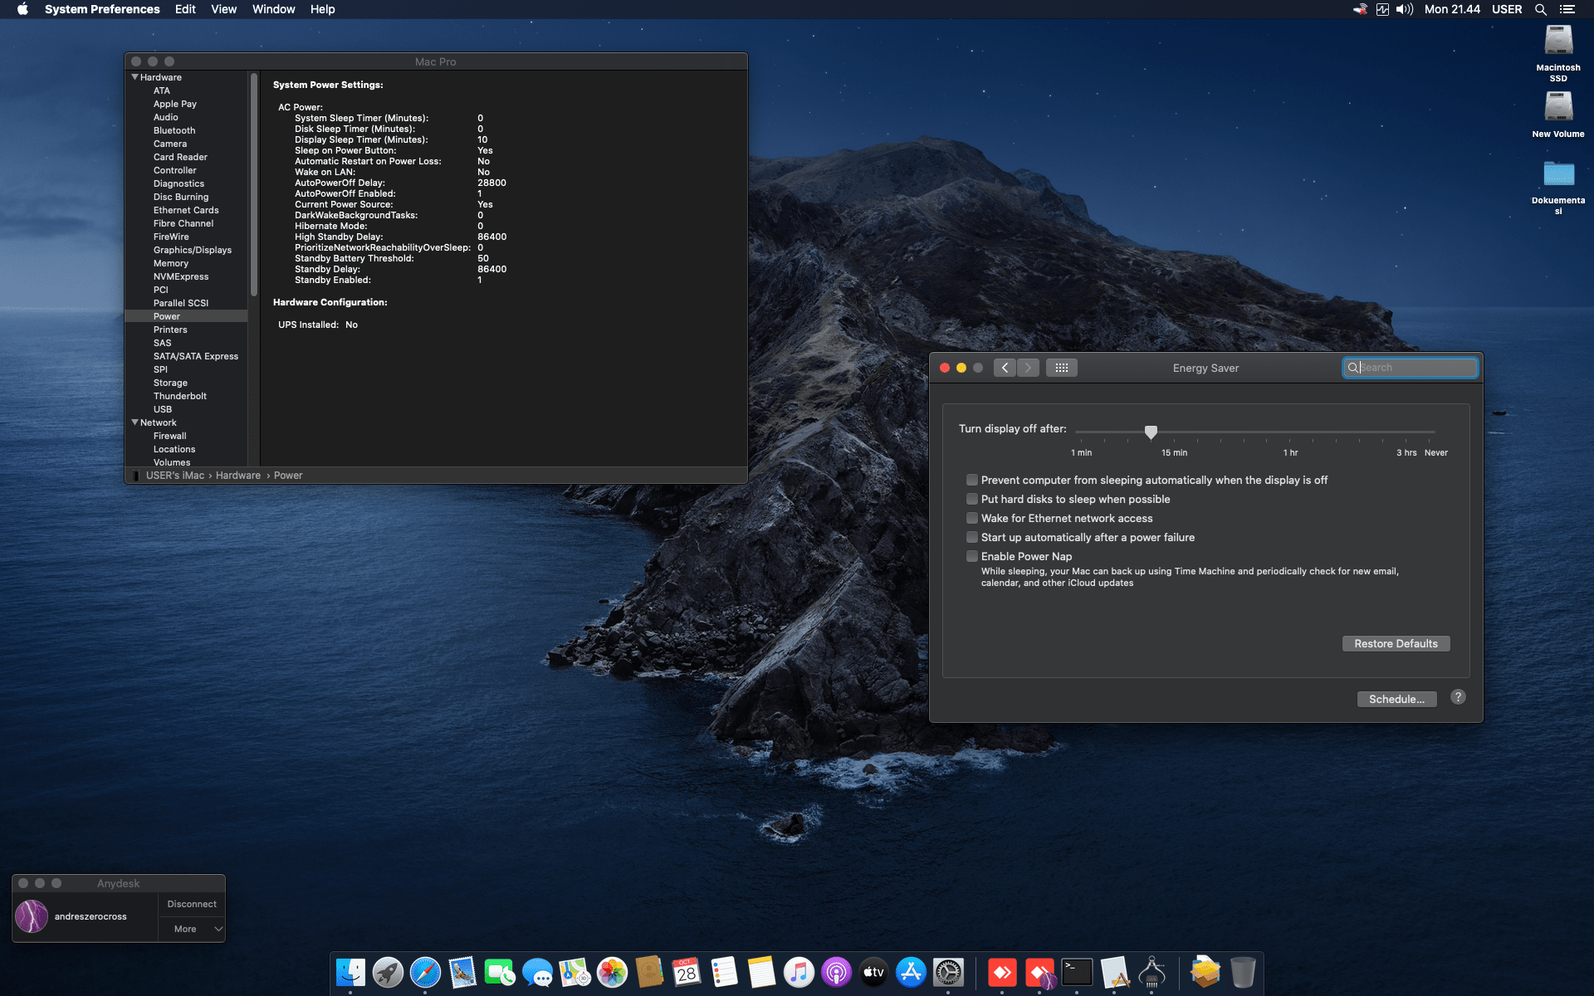Image resolution: width=1594 pixels, height=996 pixels.
Task: Collapse the Hardware section in system report
Action: (x=135, y=76)
